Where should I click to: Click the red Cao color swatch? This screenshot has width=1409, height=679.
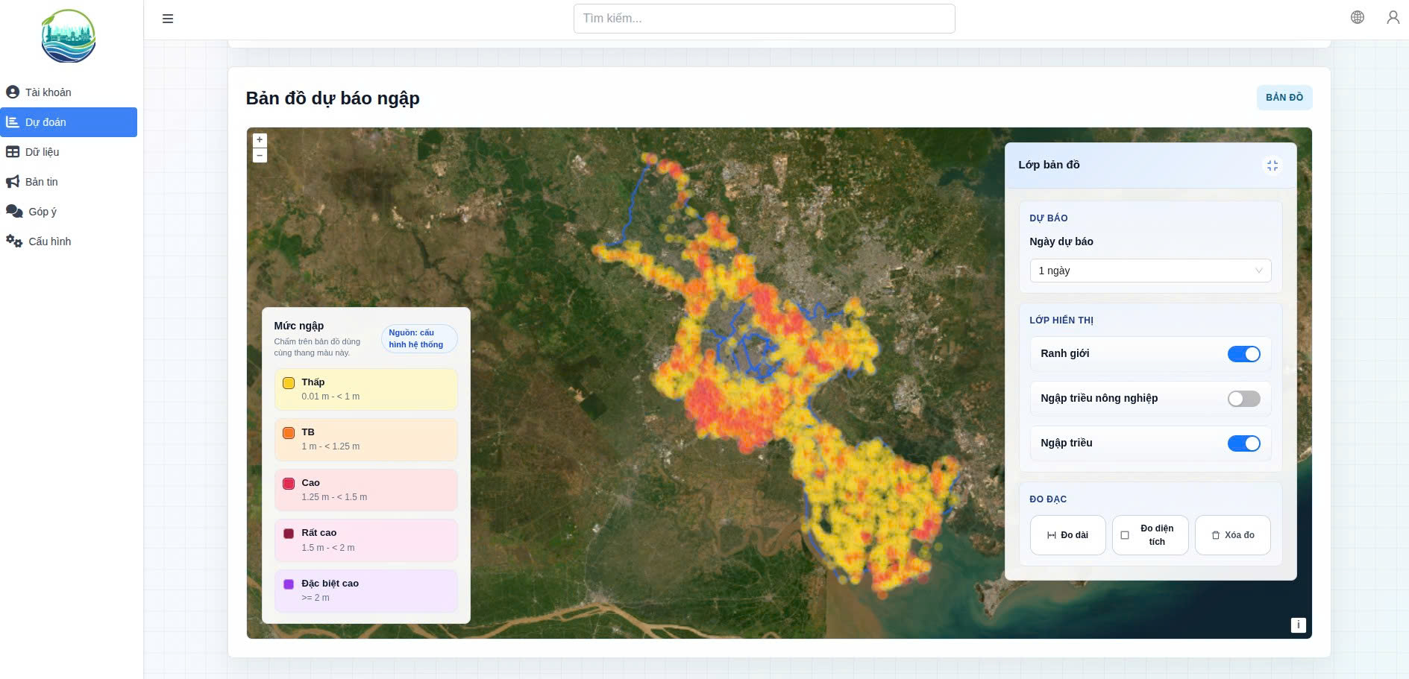[289, 484]
